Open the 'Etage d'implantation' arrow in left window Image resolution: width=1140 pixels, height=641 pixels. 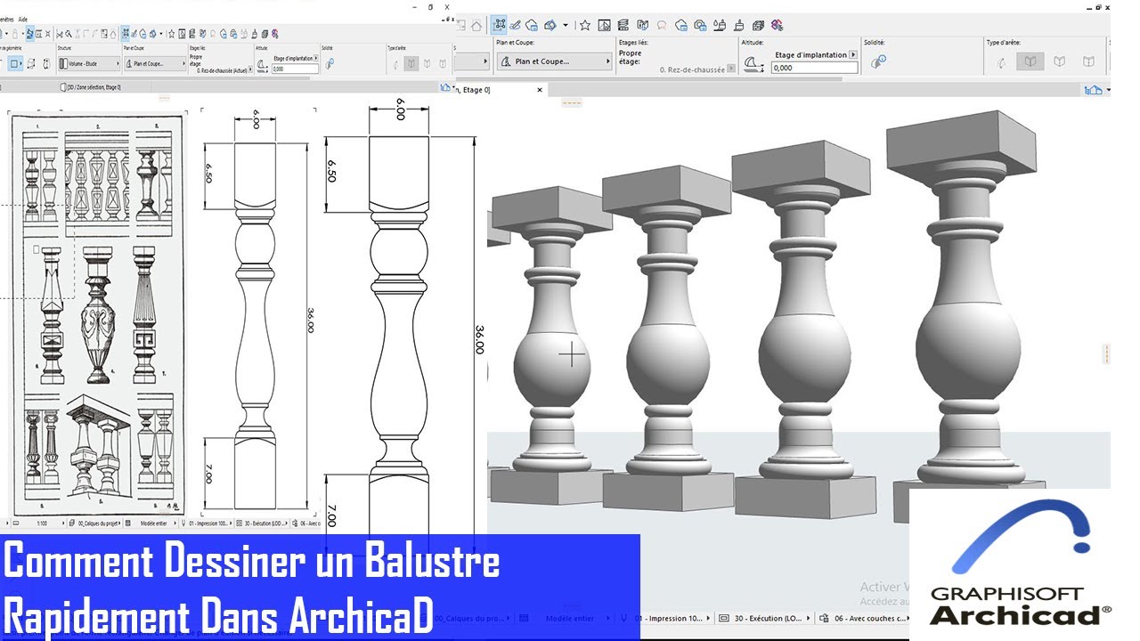pos(316,58)
